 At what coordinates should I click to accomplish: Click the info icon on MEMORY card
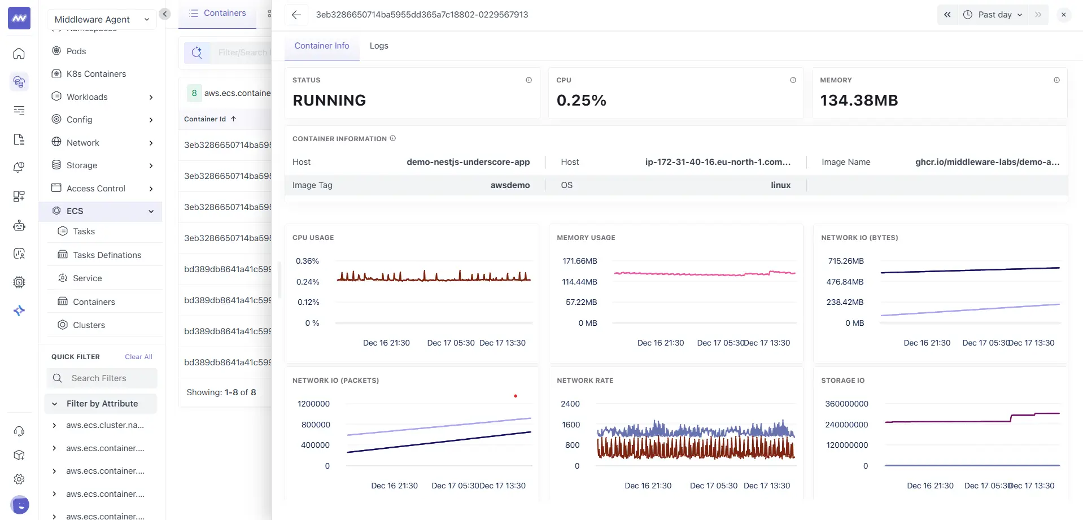click(x=1056, y=80)
